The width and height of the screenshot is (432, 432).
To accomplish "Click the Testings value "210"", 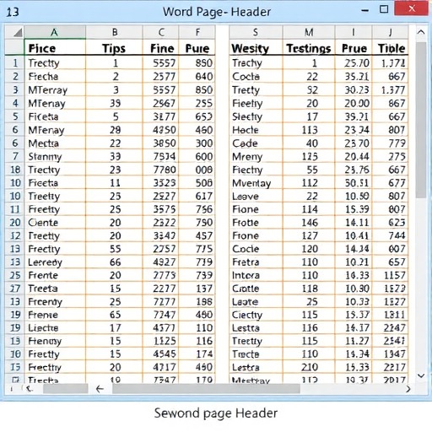I will 309,367.
